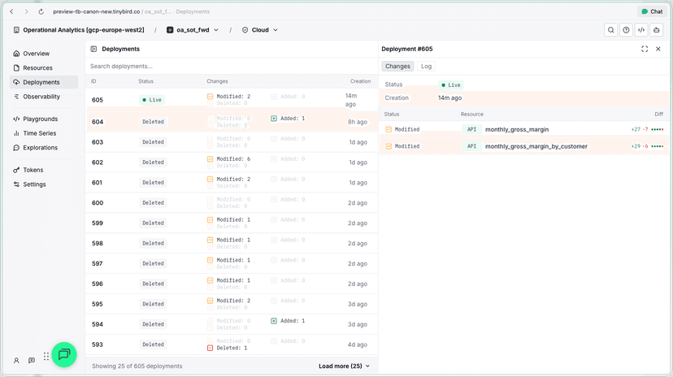Click the Added: 1 indicator in row 594

(288, 321)
